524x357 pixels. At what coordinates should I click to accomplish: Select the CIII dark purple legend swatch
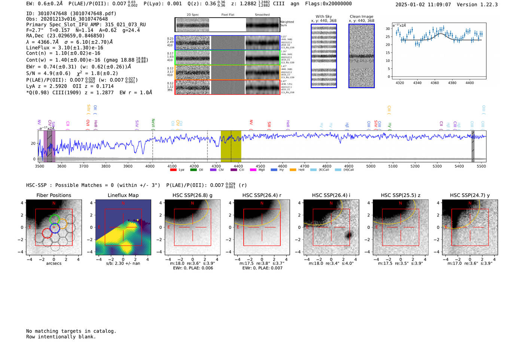(234, 170)
